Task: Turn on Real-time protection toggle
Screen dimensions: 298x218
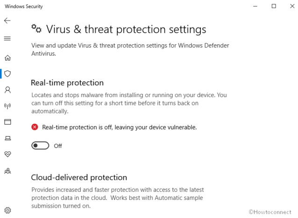Action: (x=40, y=146)
